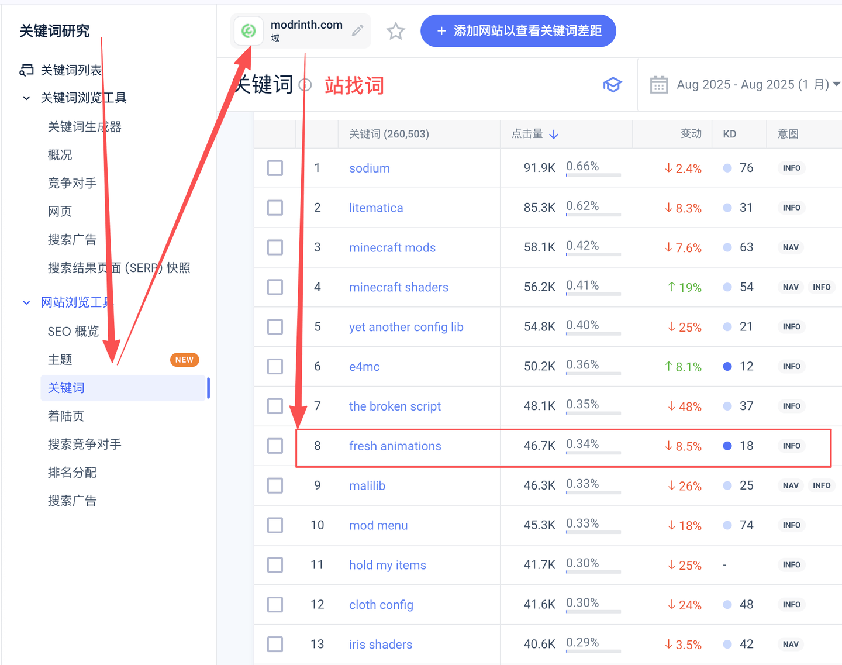Check the box for sodium row
This screenshot has height=665, width=842.
pos(275,168)
